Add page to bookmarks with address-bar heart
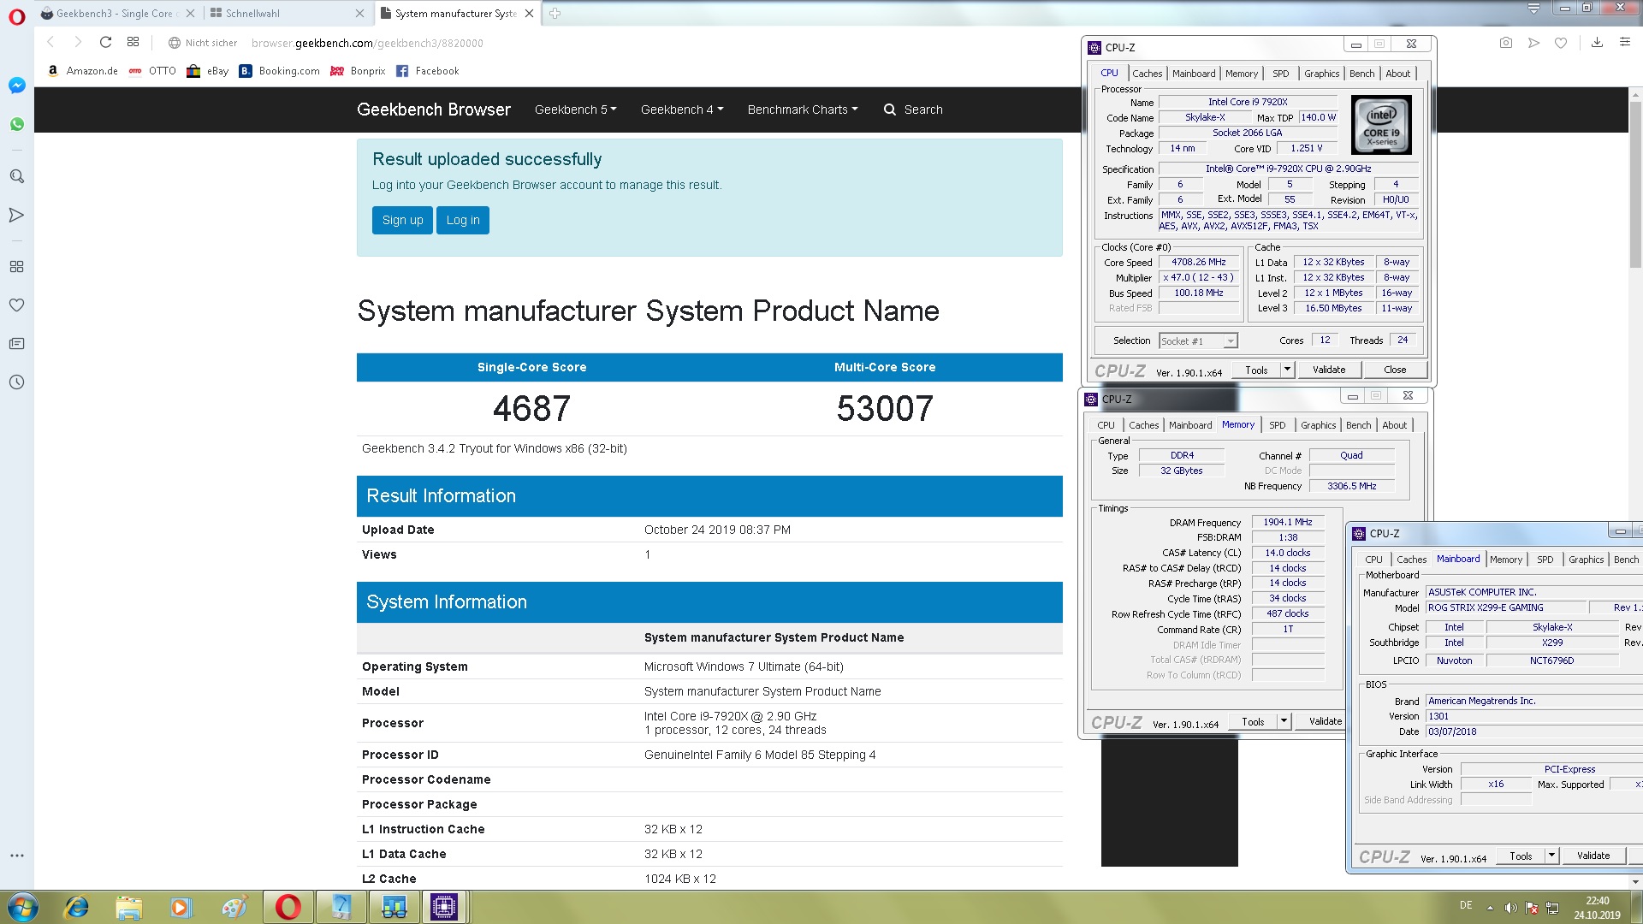This screenshot has width=1643, height=924. click(x=1561, y=42)
